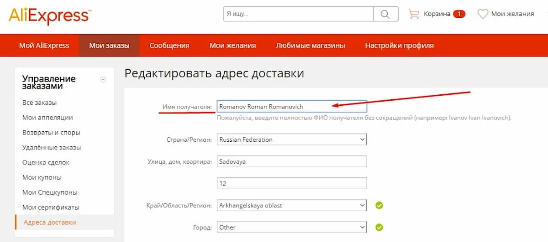Open Мои Спецкупоны in the sidebar
The image size is (548, 242).
(50, 192)
